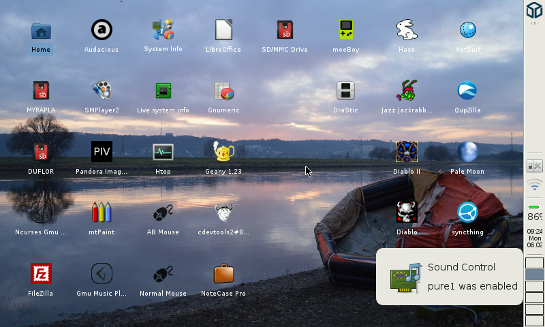Launch Htop system monitor
545x327 pixels.
163,152
